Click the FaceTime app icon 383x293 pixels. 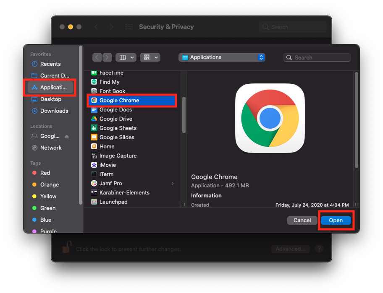[x=94, y=73]
